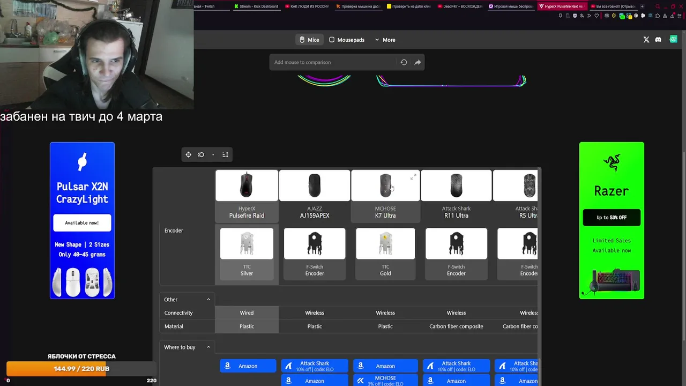Open the X (Twitter) link icon

(646, 40)
